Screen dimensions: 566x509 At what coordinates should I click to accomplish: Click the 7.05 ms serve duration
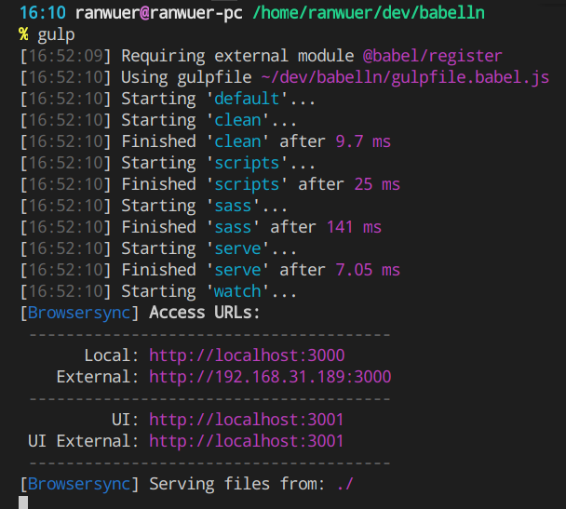tap(368, 270)
